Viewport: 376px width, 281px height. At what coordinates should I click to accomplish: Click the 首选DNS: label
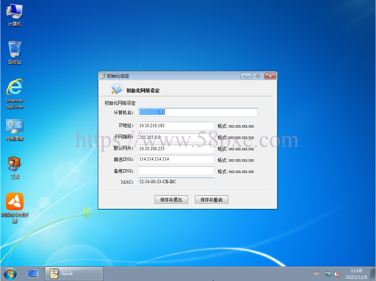click(124, 159)
